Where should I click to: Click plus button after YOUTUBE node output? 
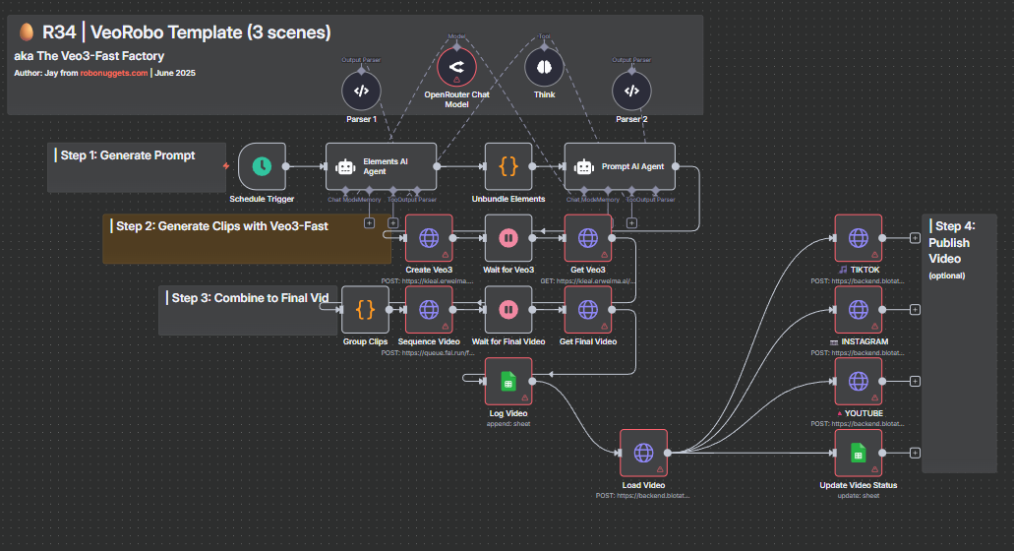tap(916, 381)
